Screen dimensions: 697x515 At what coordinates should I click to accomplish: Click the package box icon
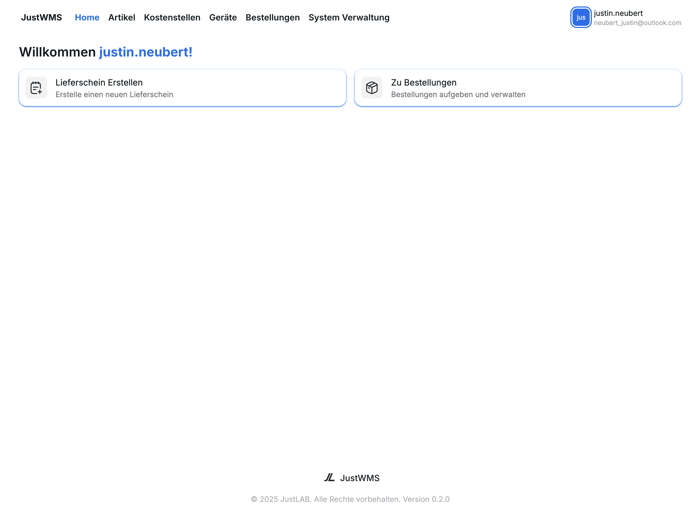coord(371,88)
